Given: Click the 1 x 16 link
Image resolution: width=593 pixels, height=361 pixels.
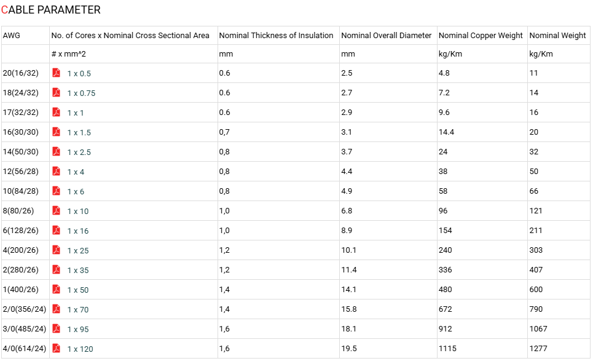Looking at the screenshot, I should (78, 231).
